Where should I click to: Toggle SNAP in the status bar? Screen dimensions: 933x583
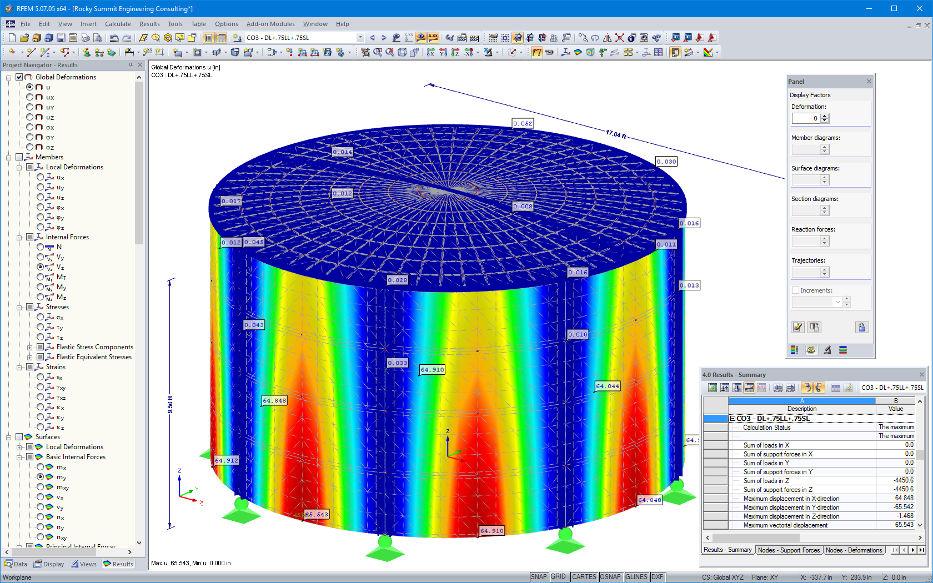[x=539, y=577]
